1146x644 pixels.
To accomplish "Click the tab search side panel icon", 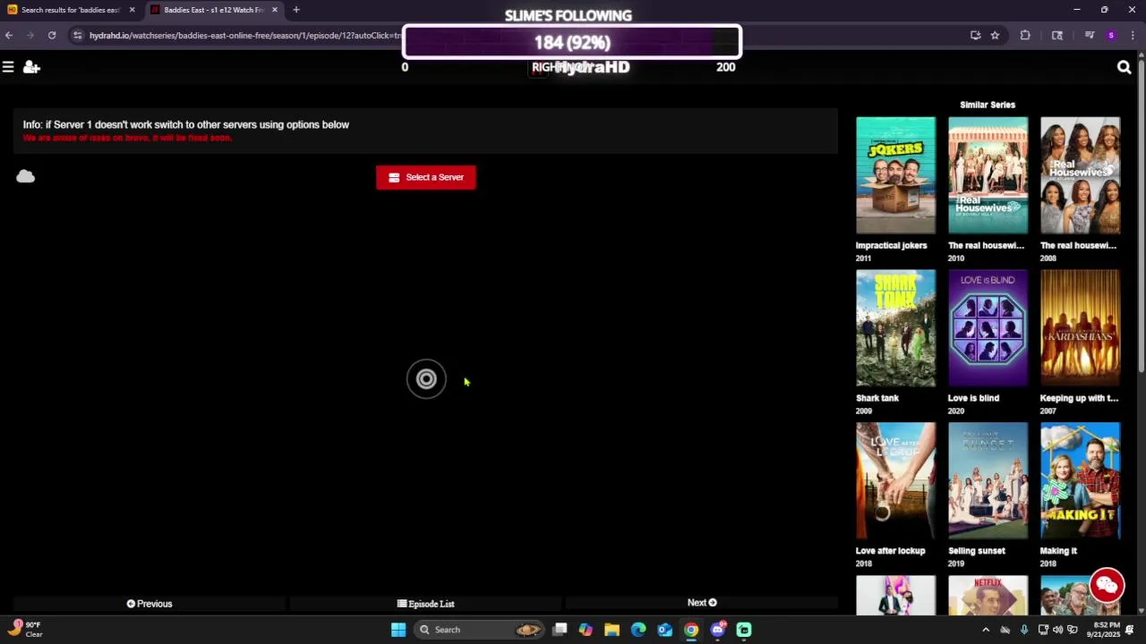I will point(1057,35).
